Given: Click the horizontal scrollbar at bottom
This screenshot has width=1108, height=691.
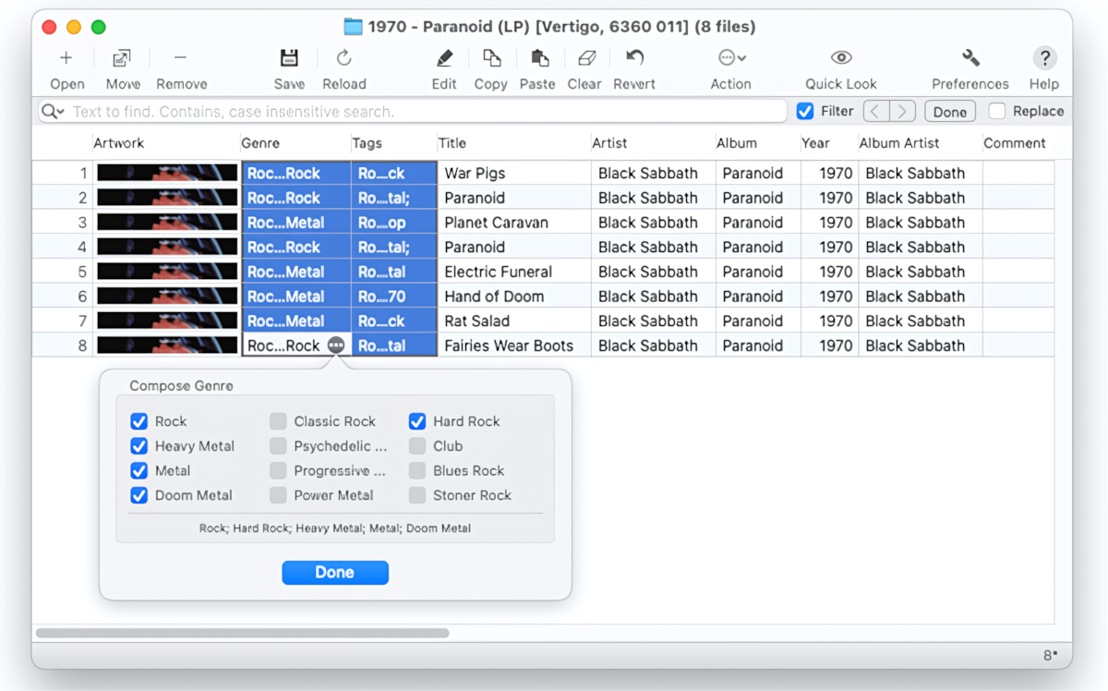Looking at the screenshot, I should 242,633.
